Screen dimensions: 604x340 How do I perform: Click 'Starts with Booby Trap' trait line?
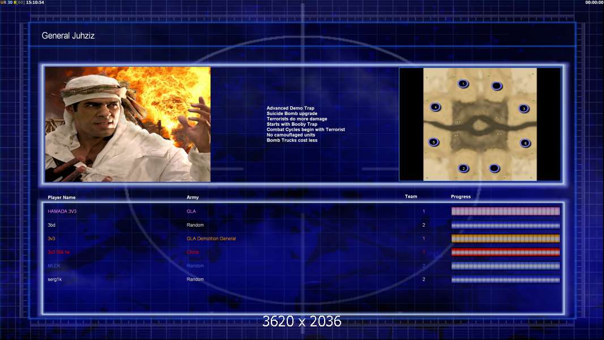pos(292,124)
